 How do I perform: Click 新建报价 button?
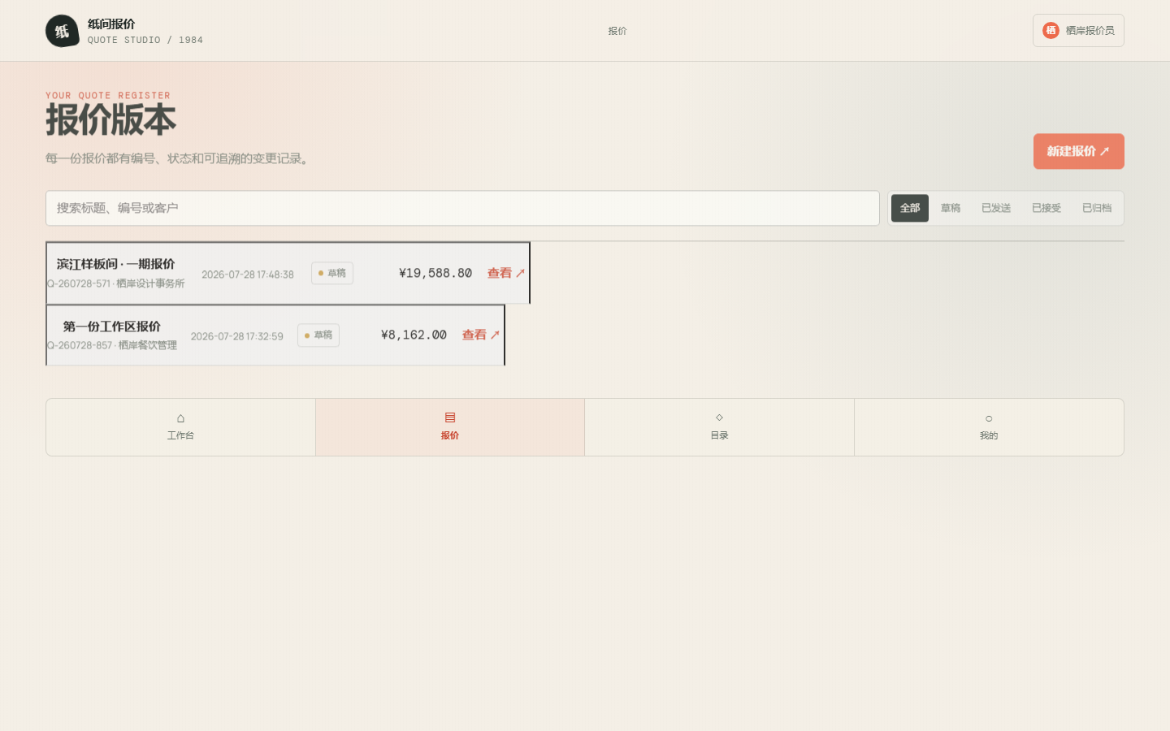(x=1078, y=151)
